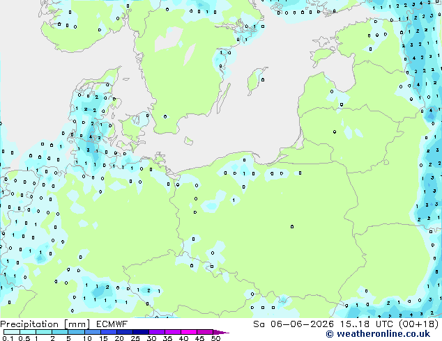The image size is (442, 341).
Task: Click the 30–35 mm purple legend swatch
Action: click(x=157, y=332)
